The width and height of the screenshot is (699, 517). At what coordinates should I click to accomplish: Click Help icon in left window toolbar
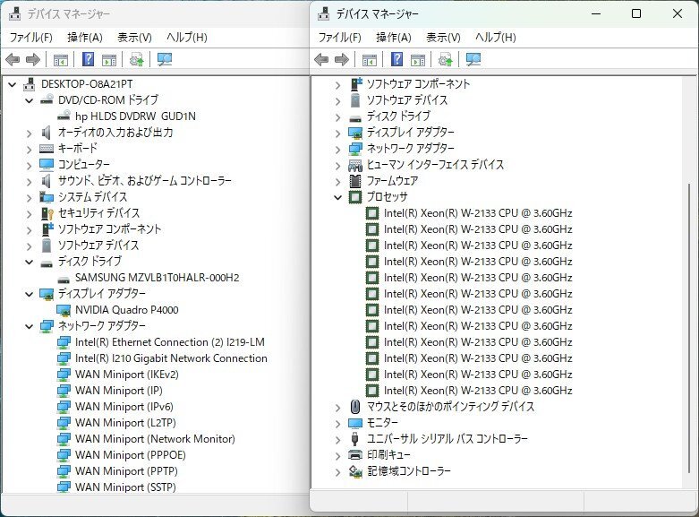[x=89, y=59]
